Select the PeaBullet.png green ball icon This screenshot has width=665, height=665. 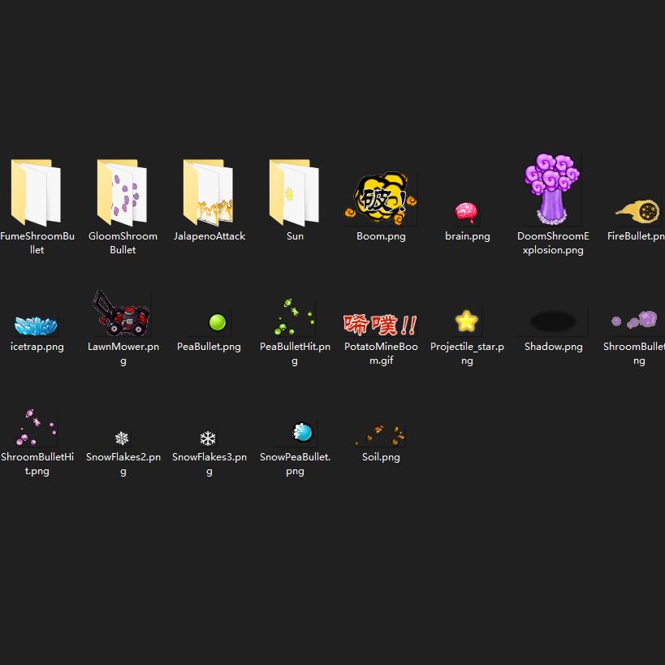[218, 322]
